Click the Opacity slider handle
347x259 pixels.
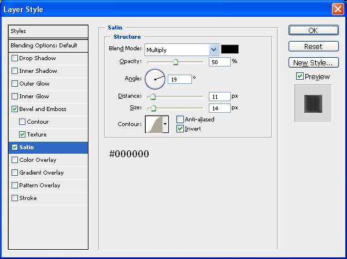coord(175,62)
